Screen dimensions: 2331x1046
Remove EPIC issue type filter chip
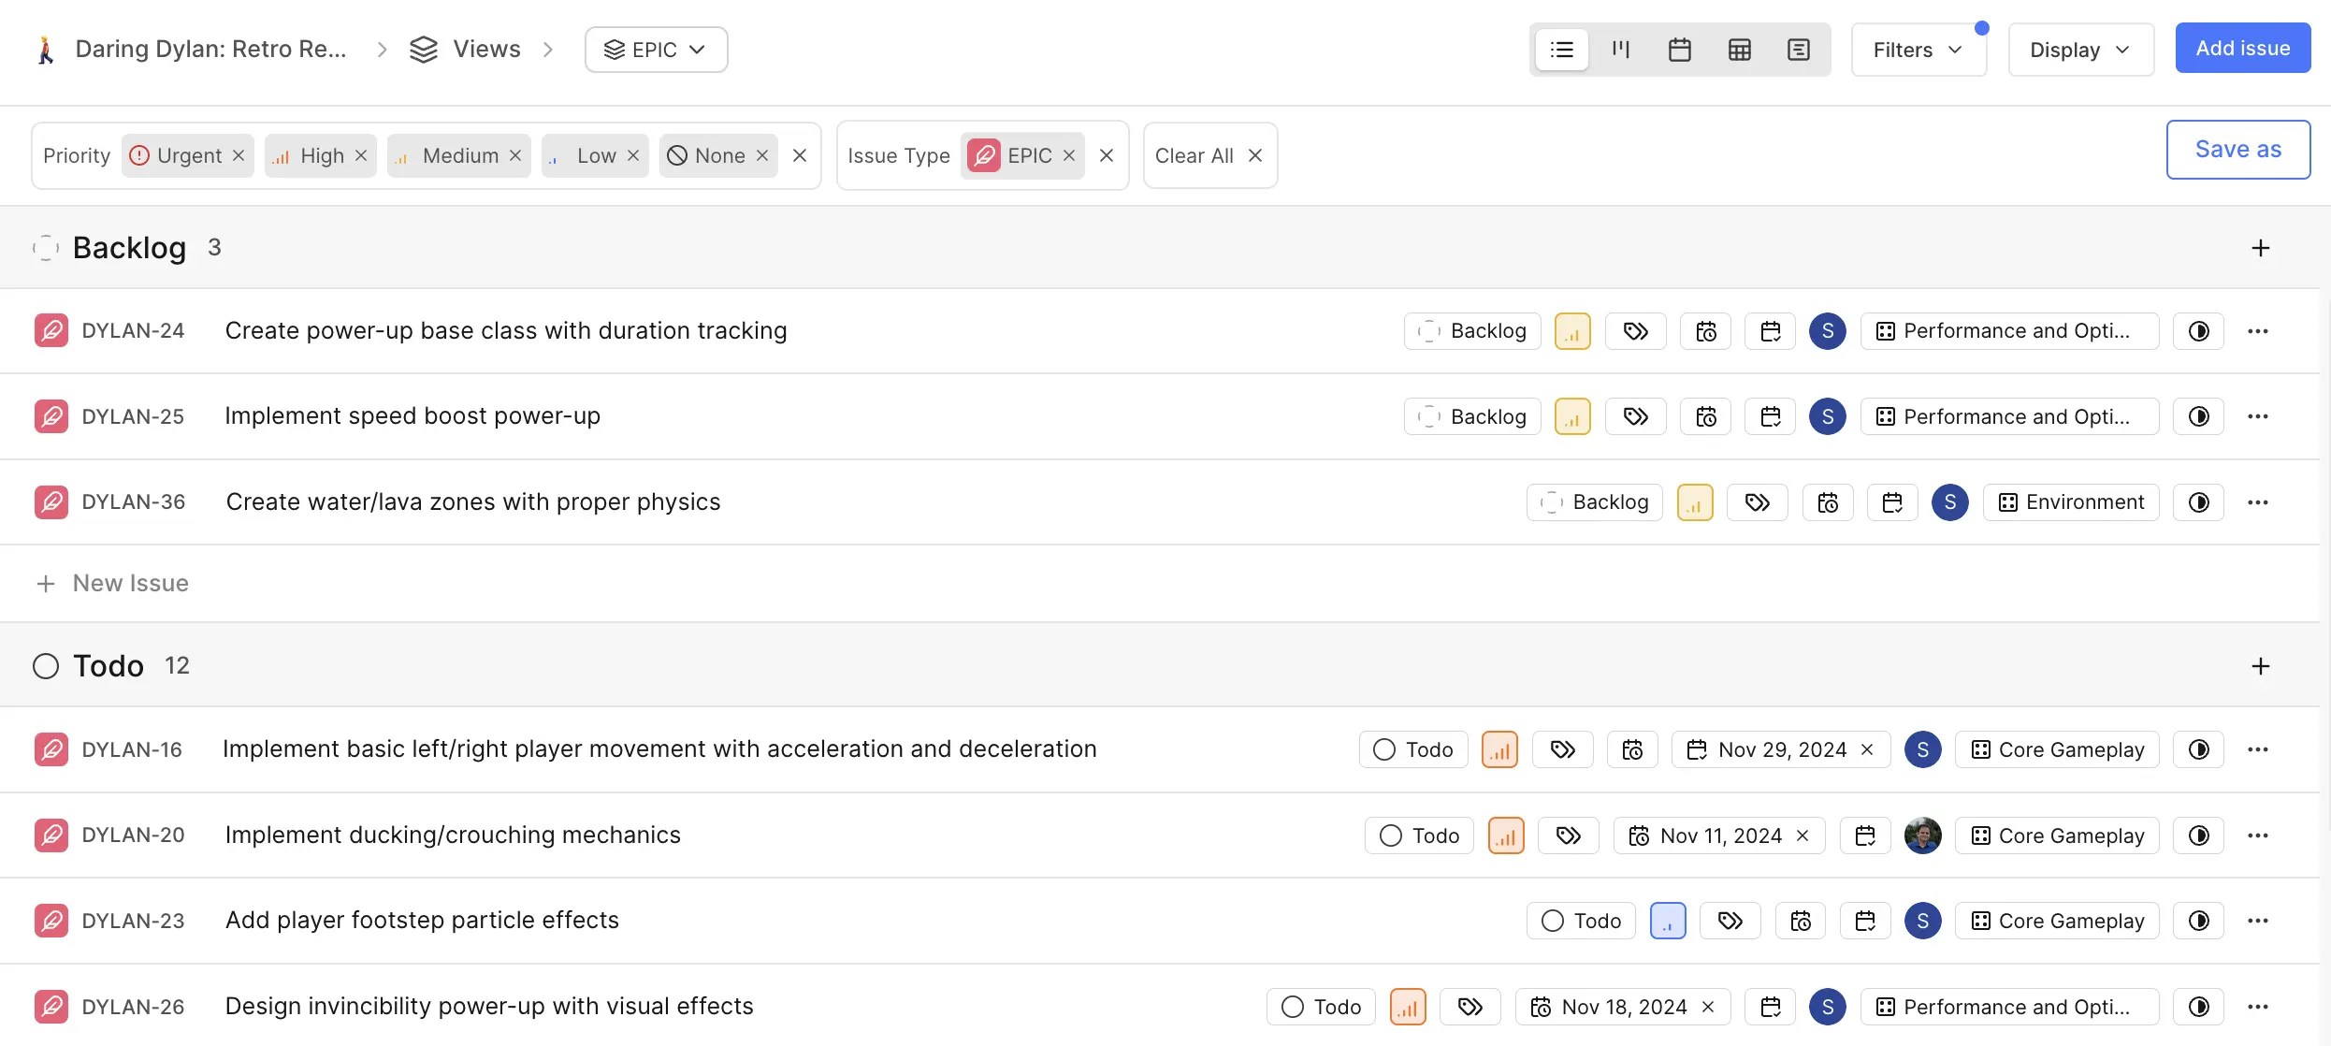(1069, 156)
